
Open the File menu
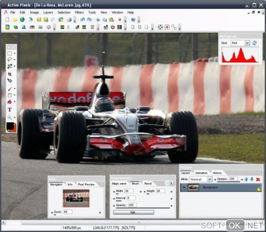coord(13,12)
